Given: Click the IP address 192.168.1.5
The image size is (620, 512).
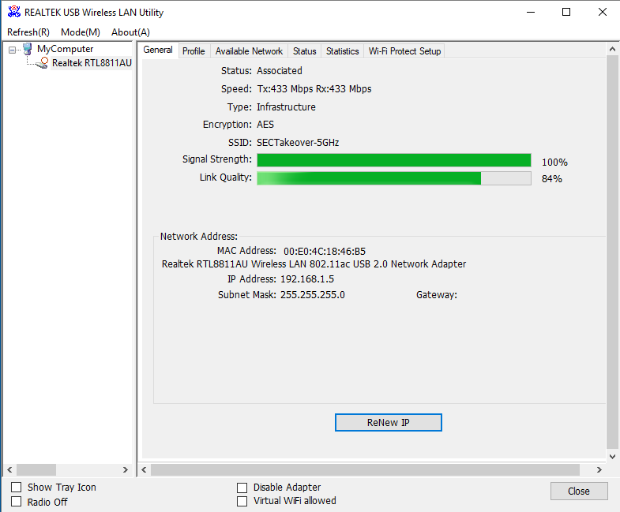Looking at the screenshot, I should pyautogui.click(x=307, y=279).
